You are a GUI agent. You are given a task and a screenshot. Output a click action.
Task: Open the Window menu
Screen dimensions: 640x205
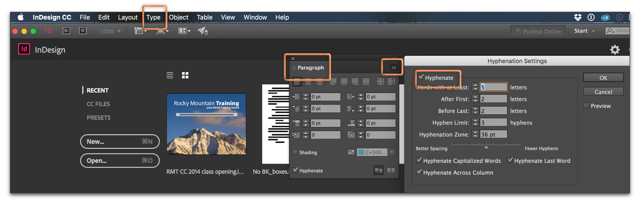[x=255, y=17]
